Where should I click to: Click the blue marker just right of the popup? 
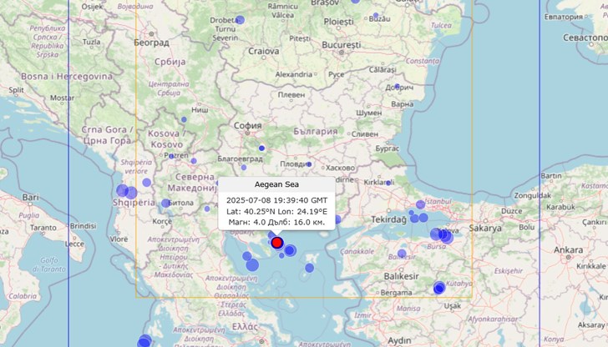tap(337, 219)
